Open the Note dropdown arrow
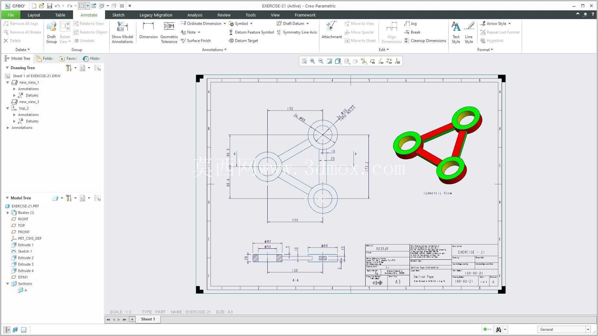 (199, 32)
